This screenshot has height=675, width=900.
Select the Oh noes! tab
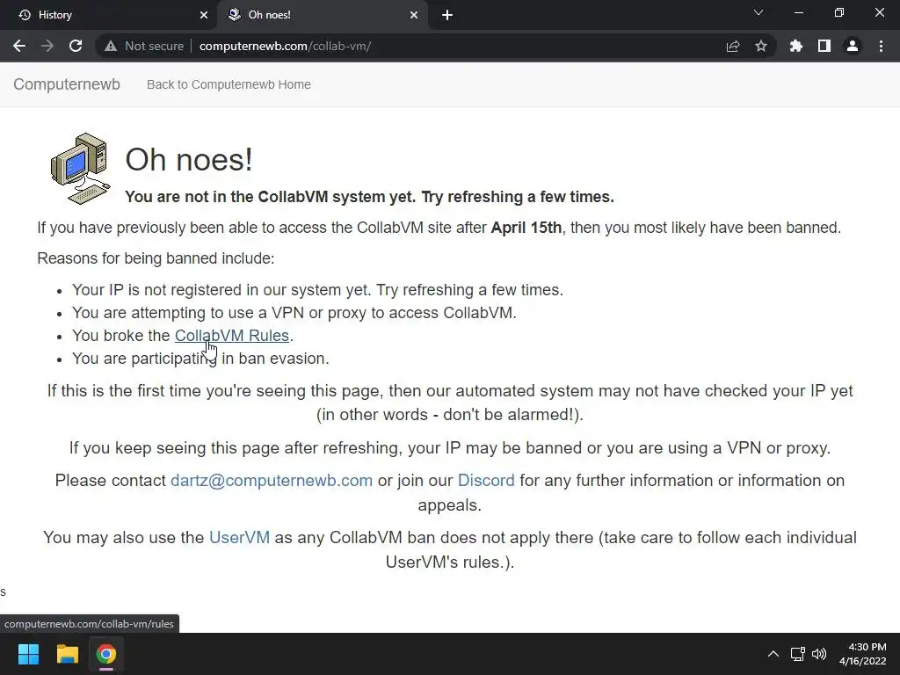322,15
